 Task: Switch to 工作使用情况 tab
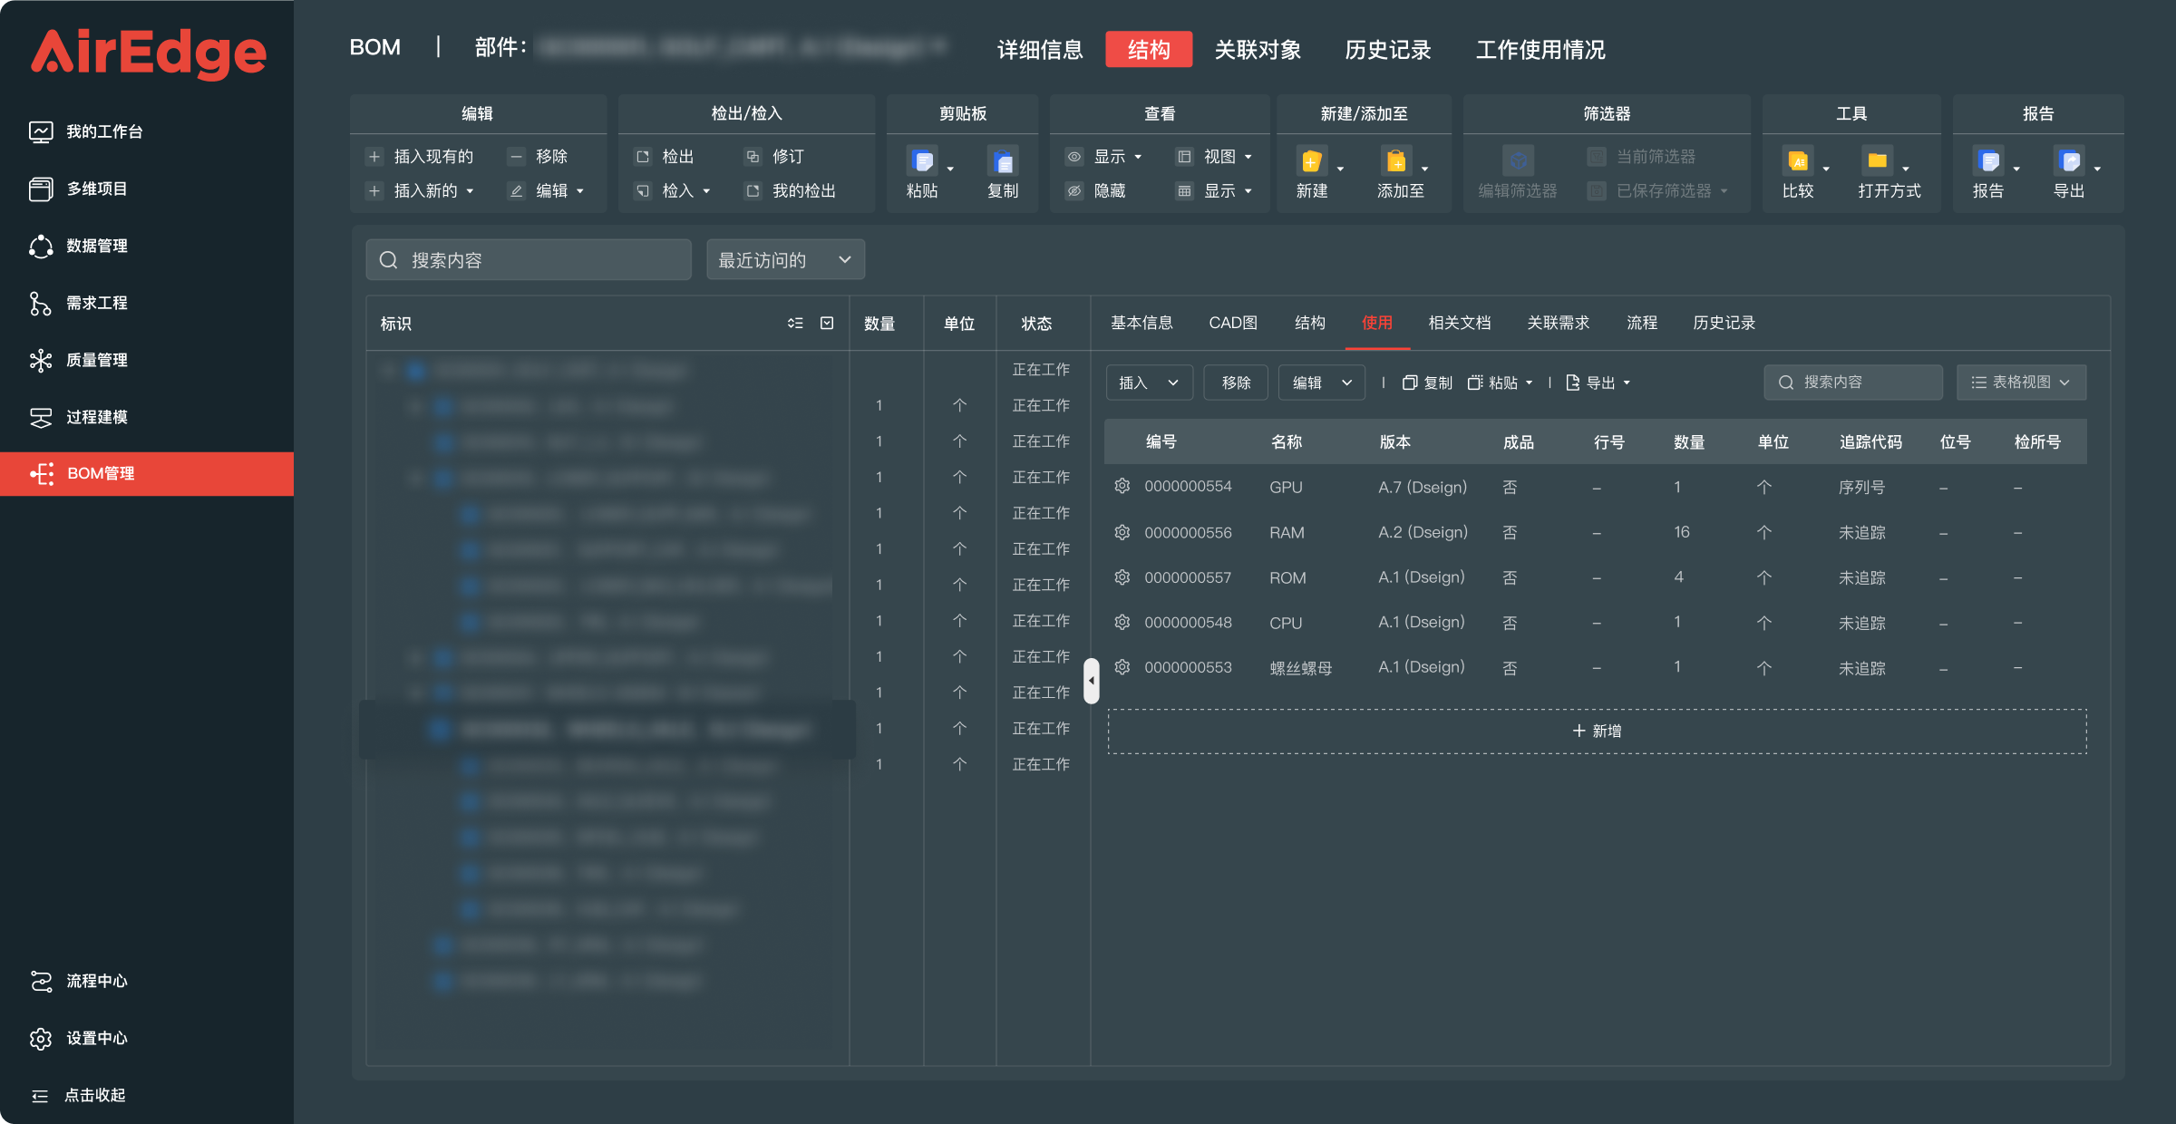[x=1540, y=50]
